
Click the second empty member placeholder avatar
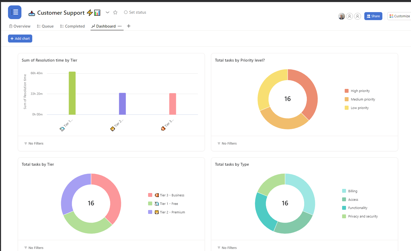pos(357,16)
